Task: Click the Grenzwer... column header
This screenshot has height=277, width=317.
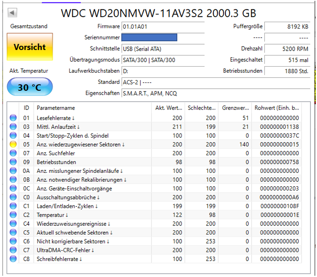Action: point(235,108)
